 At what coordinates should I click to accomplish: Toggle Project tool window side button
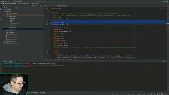coord(1,8)
